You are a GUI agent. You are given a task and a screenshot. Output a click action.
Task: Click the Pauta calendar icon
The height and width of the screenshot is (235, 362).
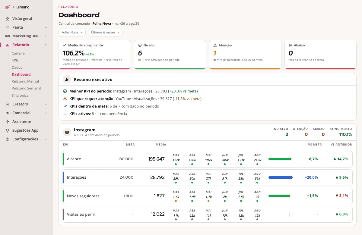point(8,27)
